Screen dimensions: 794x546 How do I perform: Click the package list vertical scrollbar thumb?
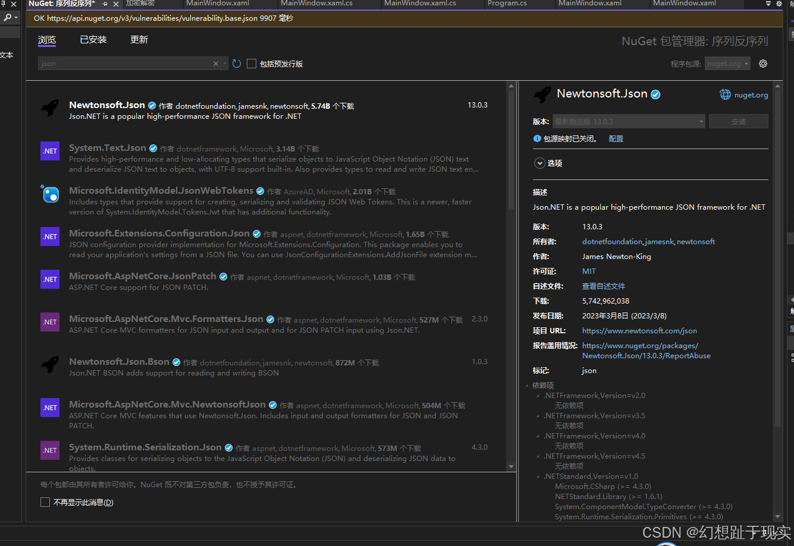click(x=511, y=150)
